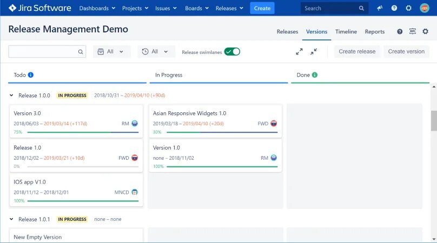Image resolution: width=437 pixels, height=243 pixels.
Task: Click Version 3.0 assignee avatar
Action: [x=135, y=123]
